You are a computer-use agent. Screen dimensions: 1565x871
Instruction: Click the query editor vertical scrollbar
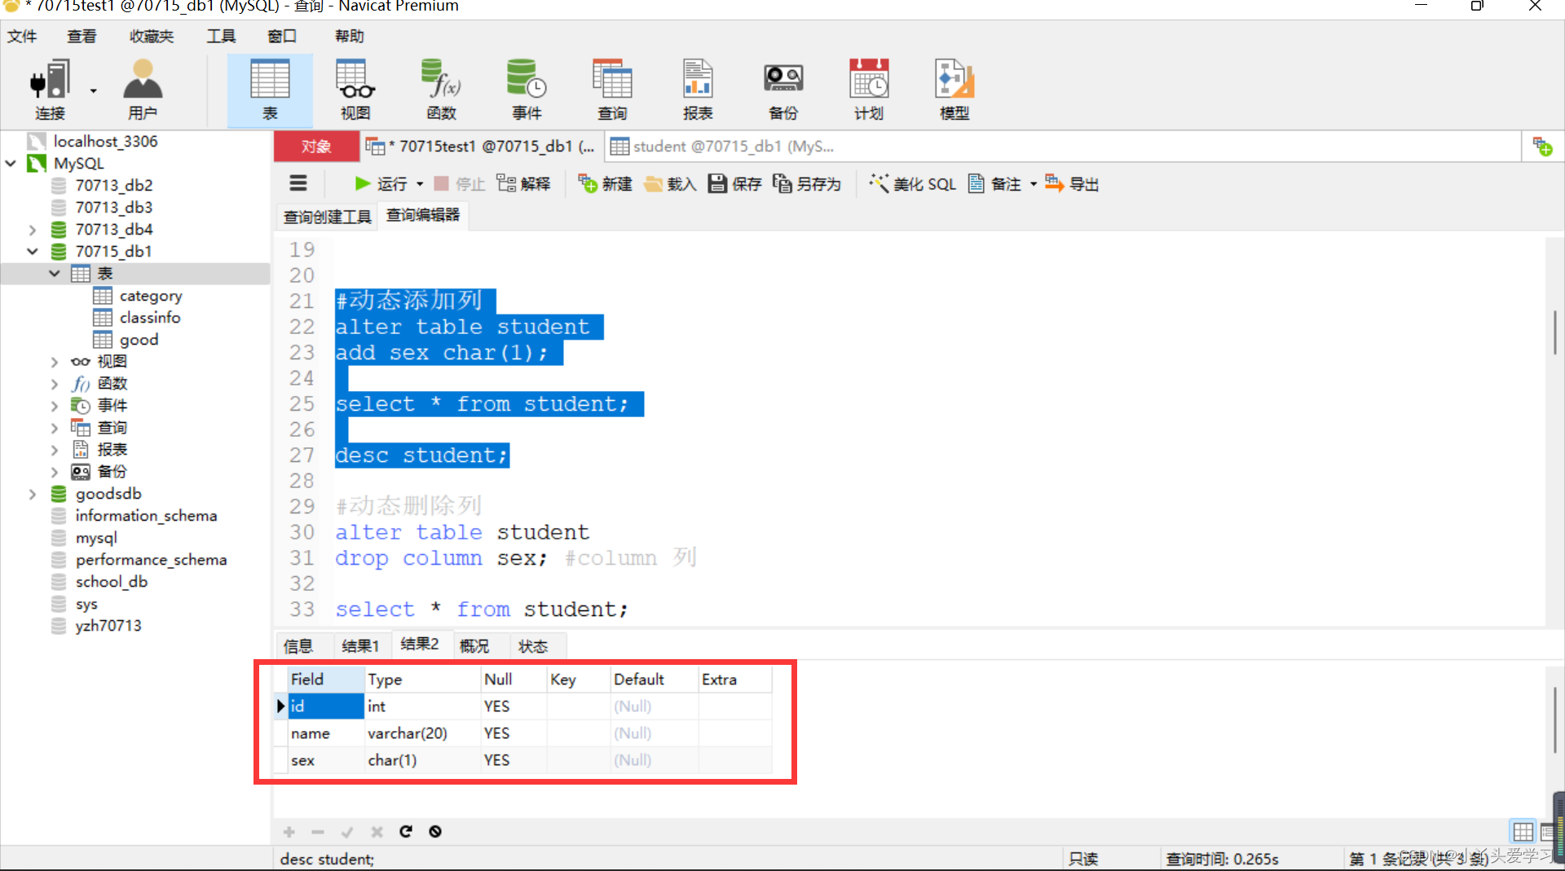[x=1554, y=332]
